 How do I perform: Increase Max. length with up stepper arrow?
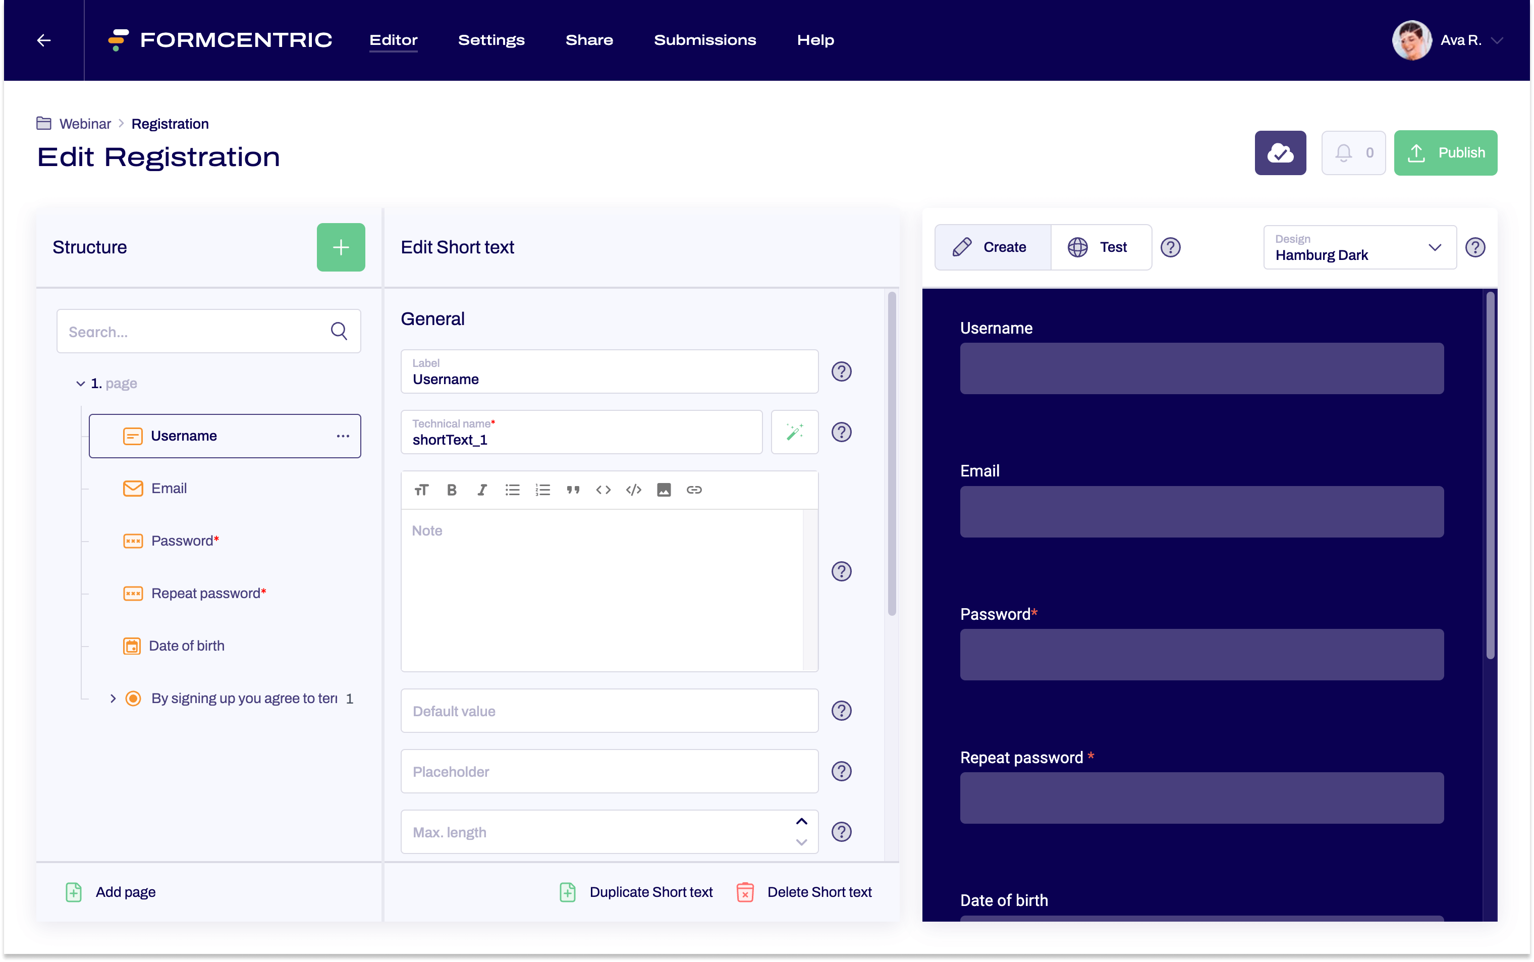(801, 821)
